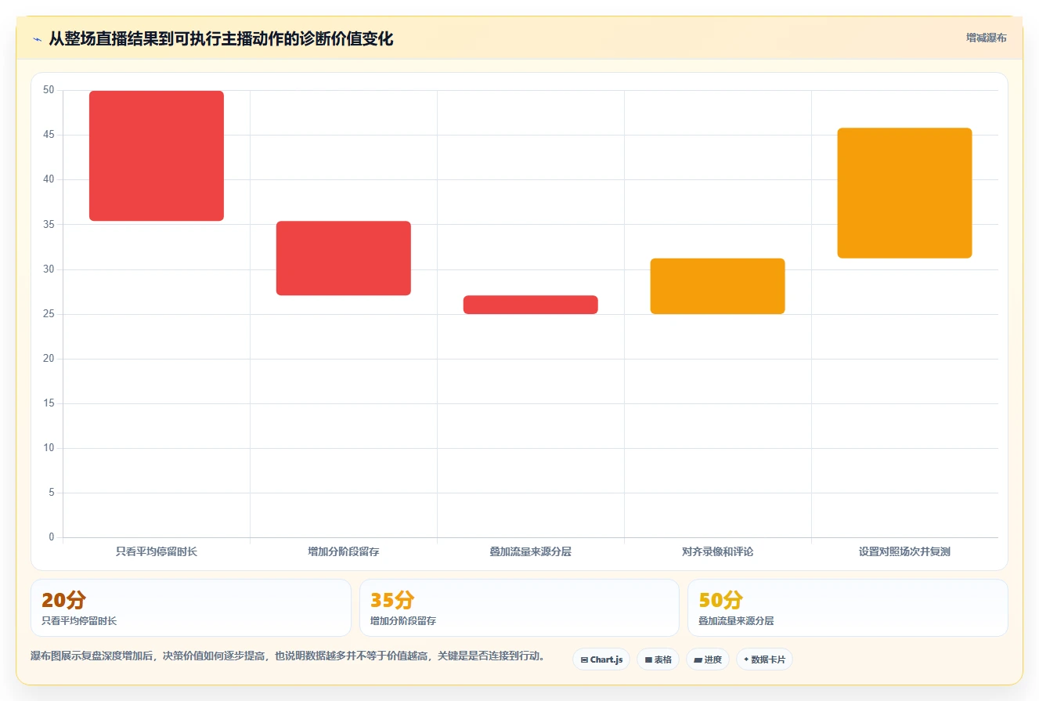Click the 增减瀑布 label in header

pos(987,38)
